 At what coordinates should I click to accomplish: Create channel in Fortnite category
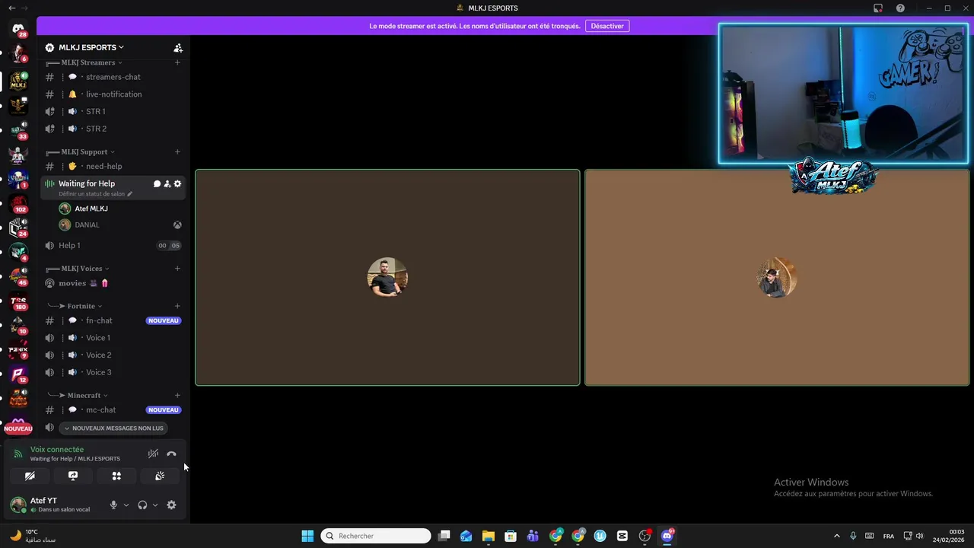[x=177, y=306]
